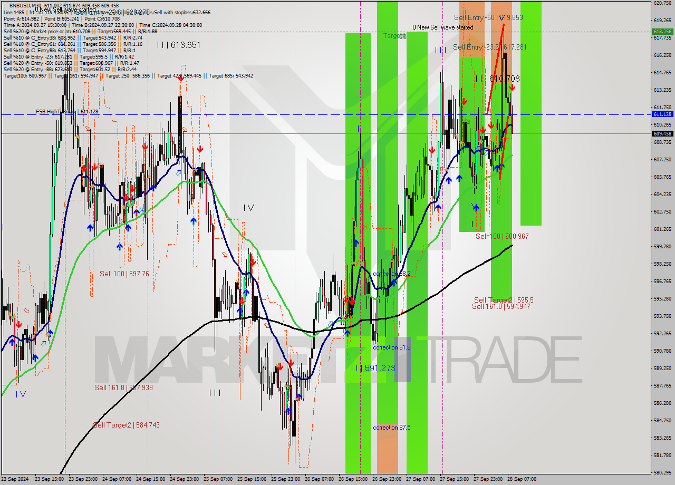Select the 'I I I | 591.273' wave label
This screenshot has width=675, height=485.
pos(373,368)
